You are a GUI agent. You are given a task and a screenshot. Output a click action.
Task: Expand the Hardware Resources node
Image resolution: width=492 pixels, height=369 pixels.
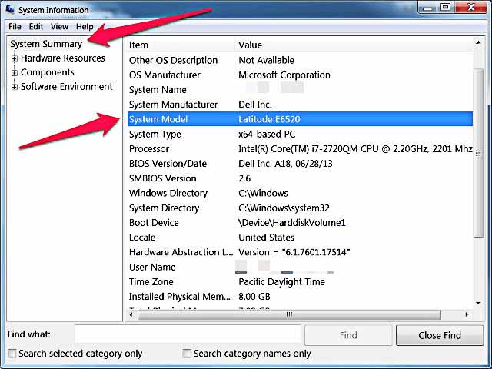15,58
